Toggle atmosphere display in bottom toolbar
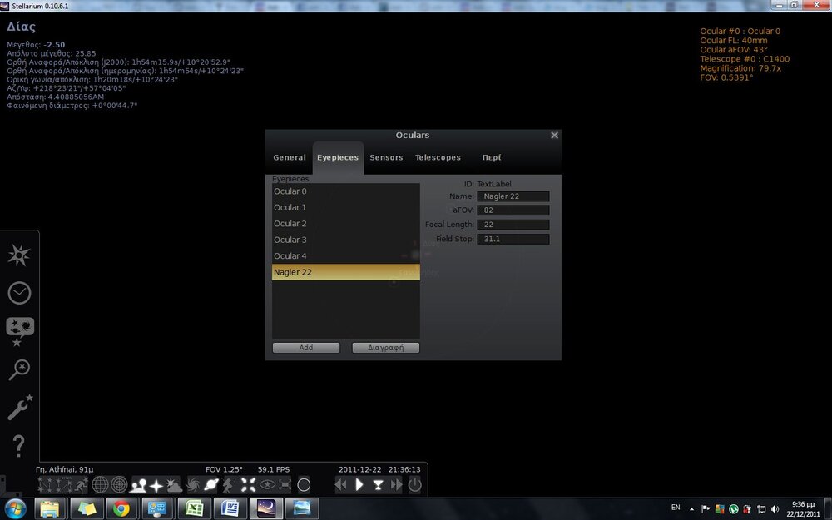The image size is (832, 520). 174,484
